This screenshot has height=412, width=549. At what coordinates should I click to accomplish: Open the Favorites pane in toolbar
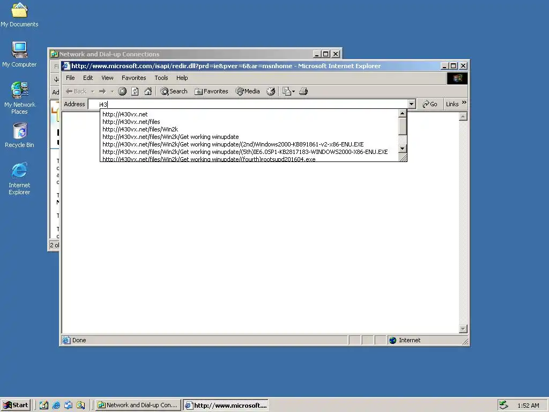211,91
